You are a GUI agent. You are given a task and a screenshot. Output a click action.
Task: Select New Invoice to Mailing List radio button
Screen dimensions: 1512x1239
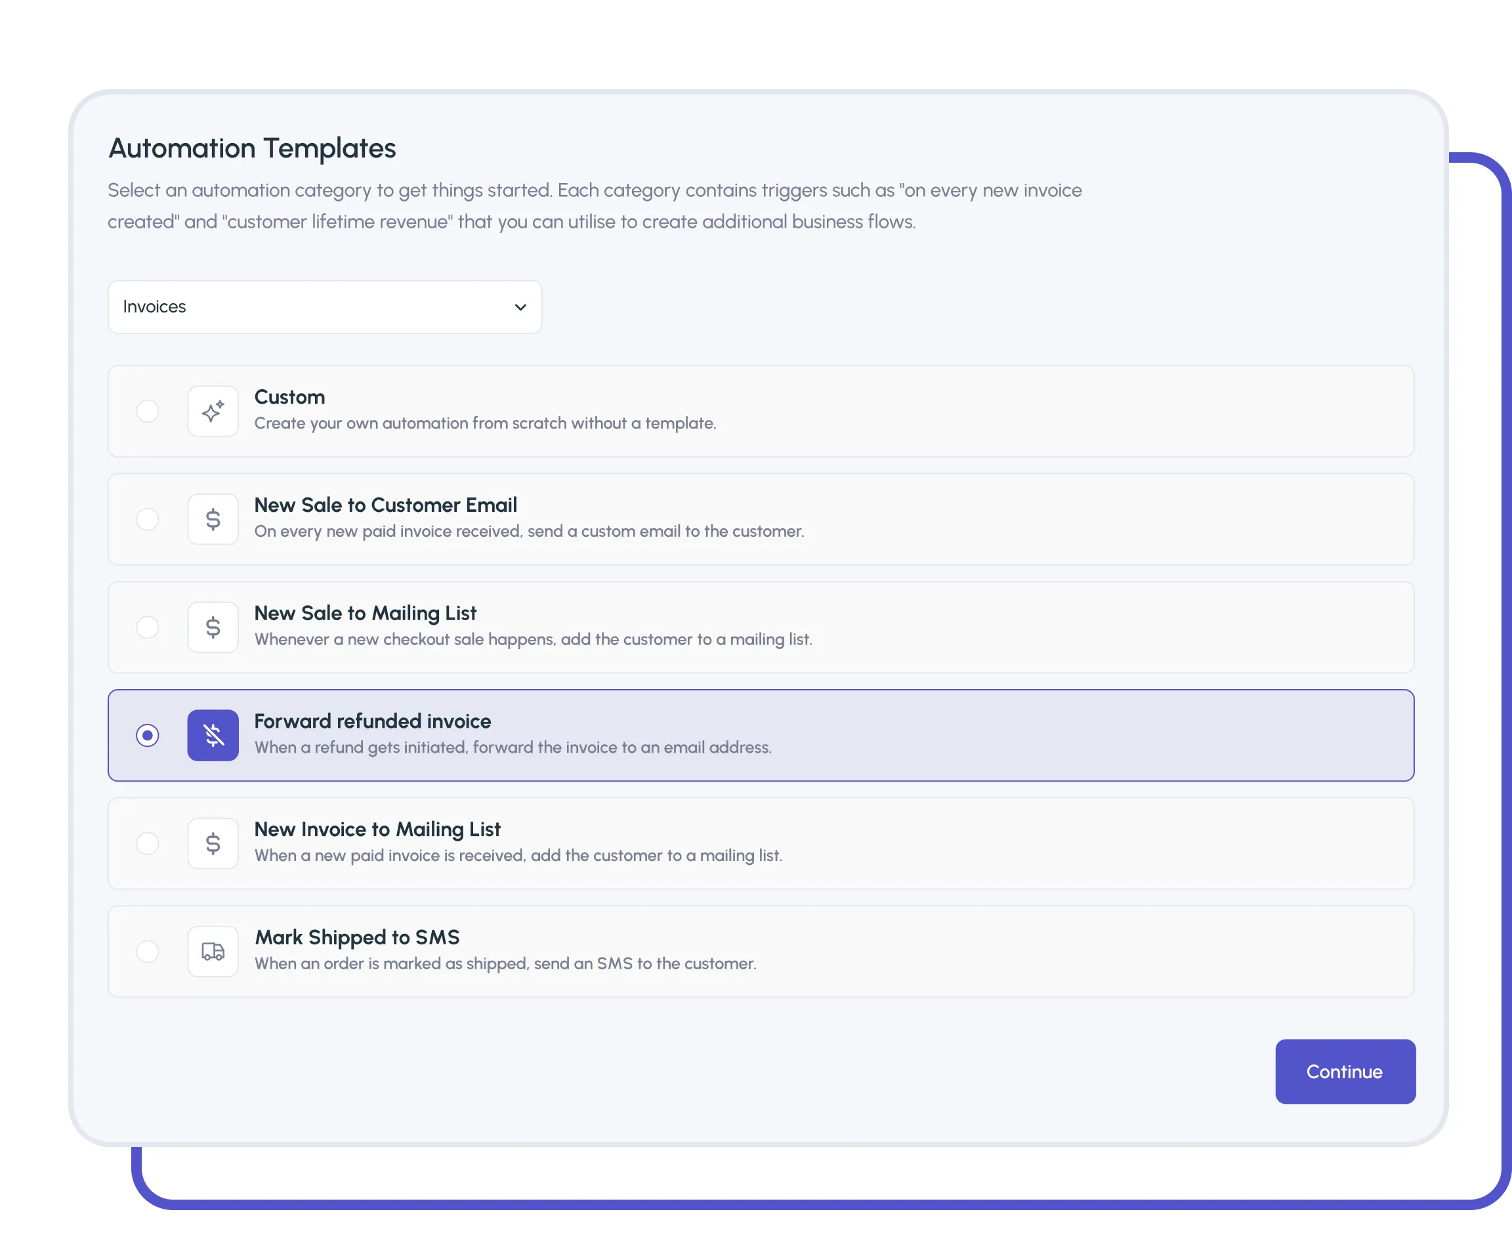pyautogui.click(x=148, y=843)
